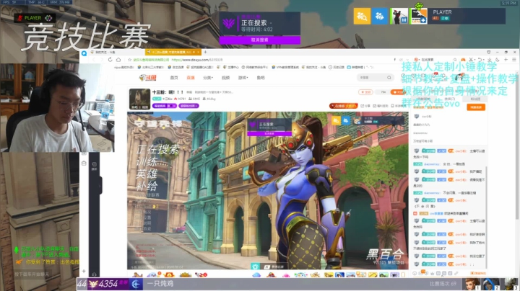Click the side panel collapse handle
This screenshot has width=520, height=291.
coord(100,186)
